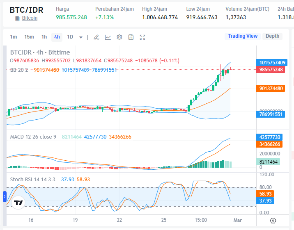Click the save chart floppy icon
The image size is (294, 230).
[131, 37]
